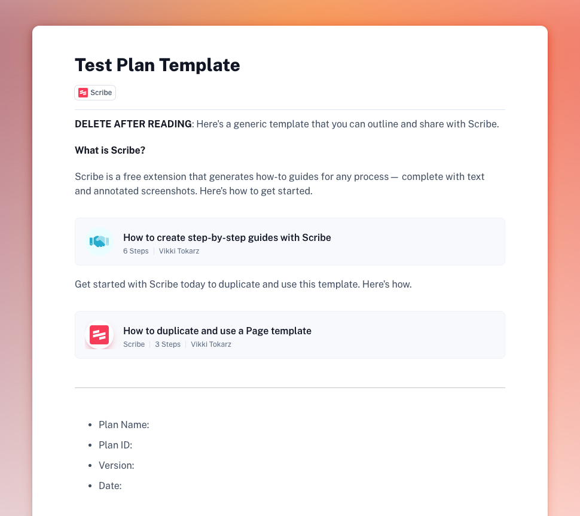Click the 'Scribe is a free extension' paragraph
580x516 pixels.
280,184
